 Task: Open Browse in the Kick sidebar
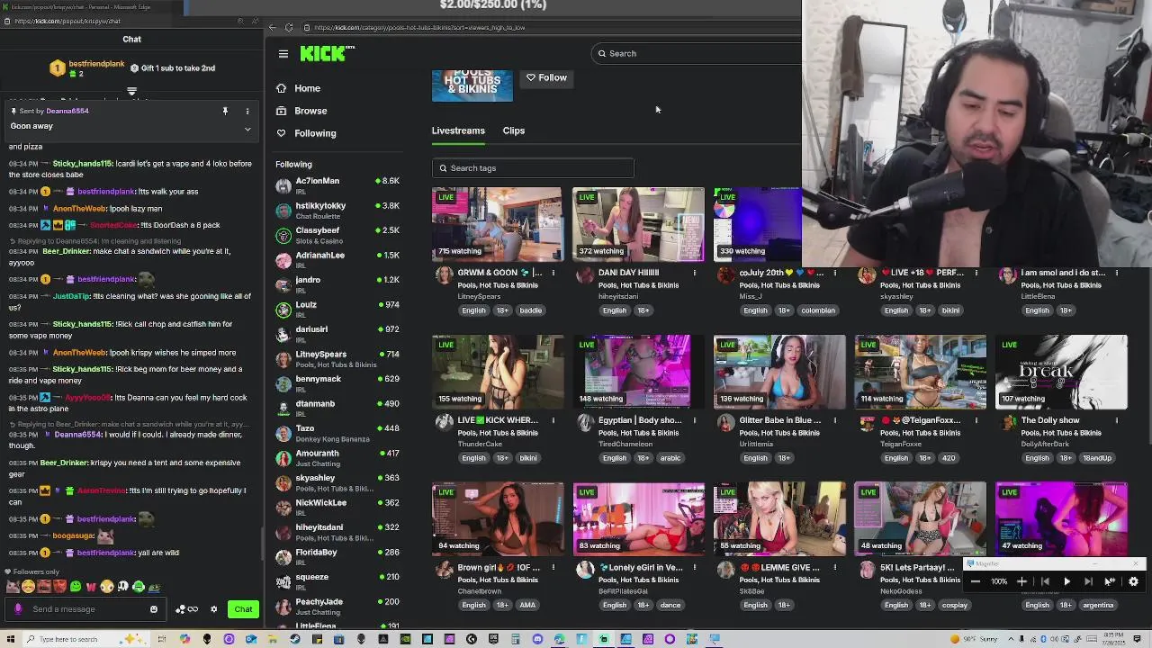[x=310, y=111]
